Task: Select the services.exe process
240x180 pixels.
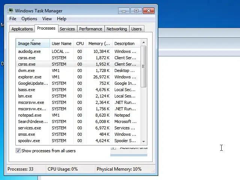Action: (x=78, y=128)
